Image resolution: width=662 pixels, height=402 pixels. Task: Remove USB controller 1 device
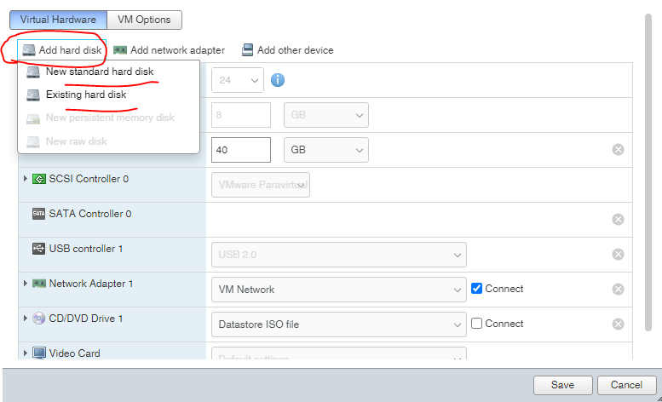618,254
